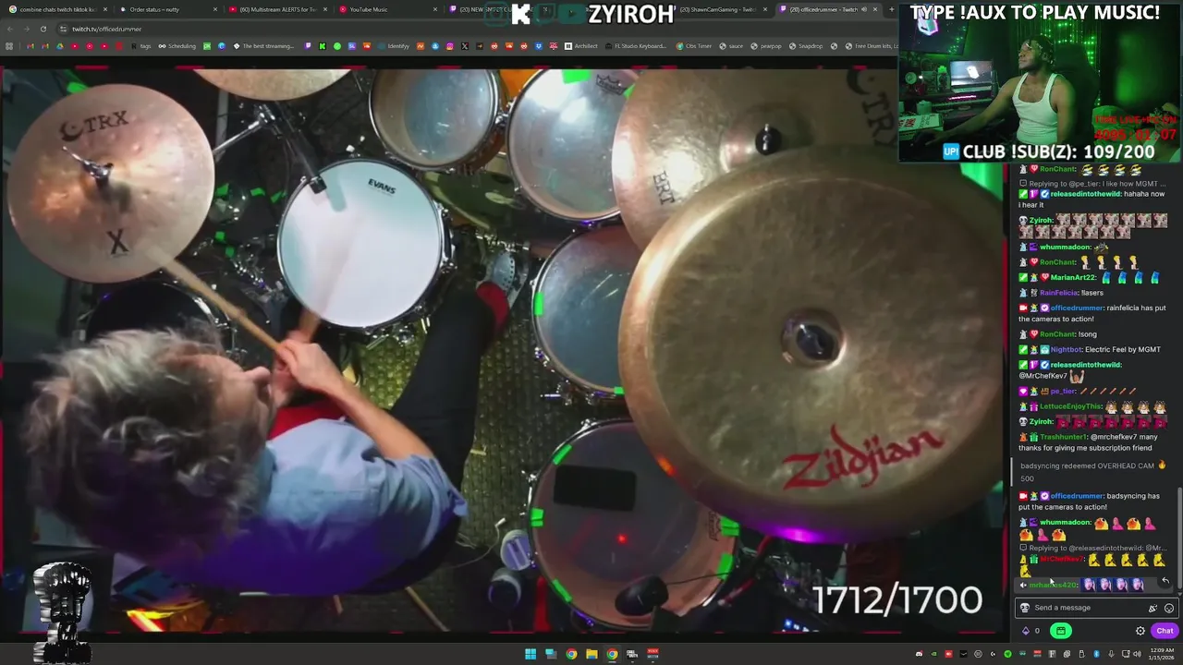The height and width of the screenshot is (665, 1183).
Task: Open the green channel points rewards button
Action: [x=1060, y=631]
